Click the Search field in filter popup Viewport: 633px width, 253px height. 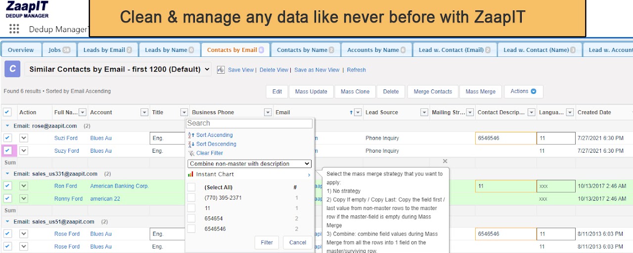coord(249,124)
